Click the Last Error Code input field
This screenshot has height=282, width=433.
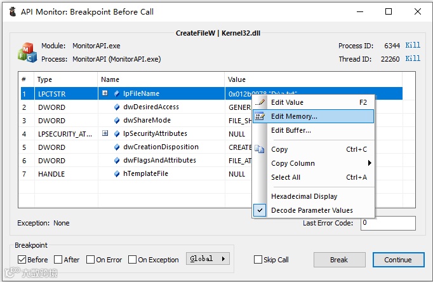[388, 223]
